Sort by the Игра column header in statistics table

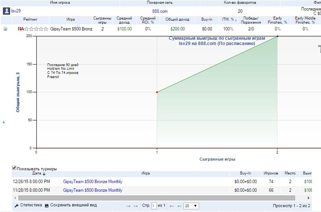71,19
